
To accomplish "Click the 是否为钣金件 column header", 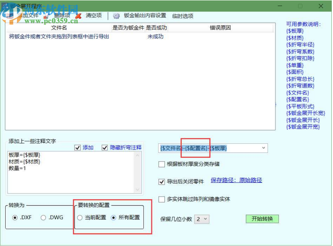I will (x=128, y=28).
